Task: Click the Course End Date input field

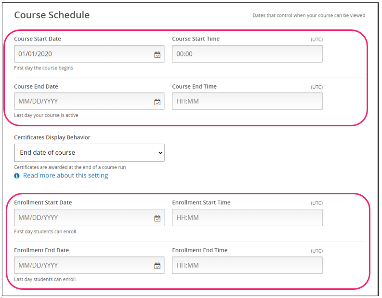Action: (x=82, y=102)
